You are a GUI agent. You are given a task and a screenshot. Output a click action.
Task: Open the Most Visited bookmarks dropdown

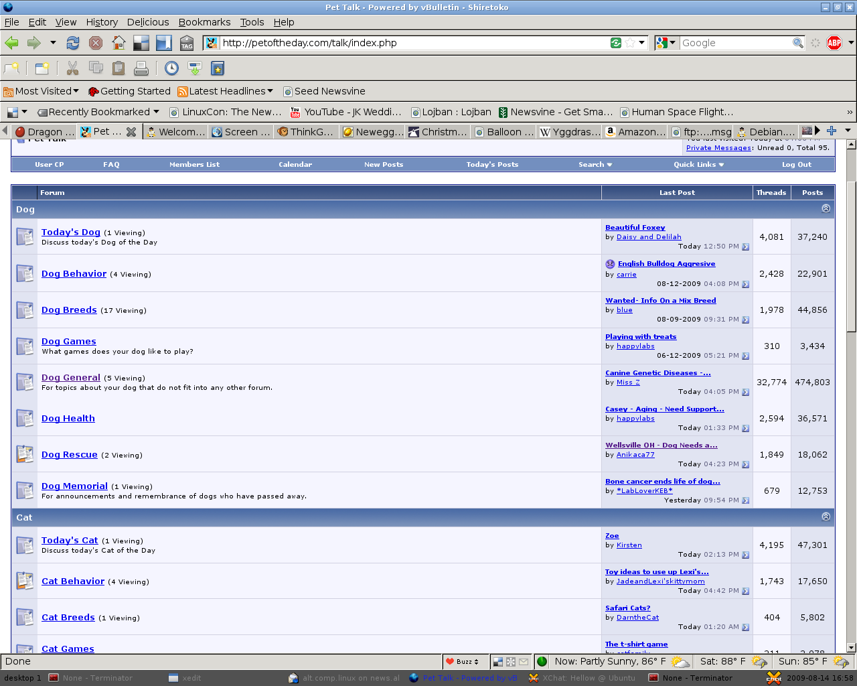(x=42, y=91)
